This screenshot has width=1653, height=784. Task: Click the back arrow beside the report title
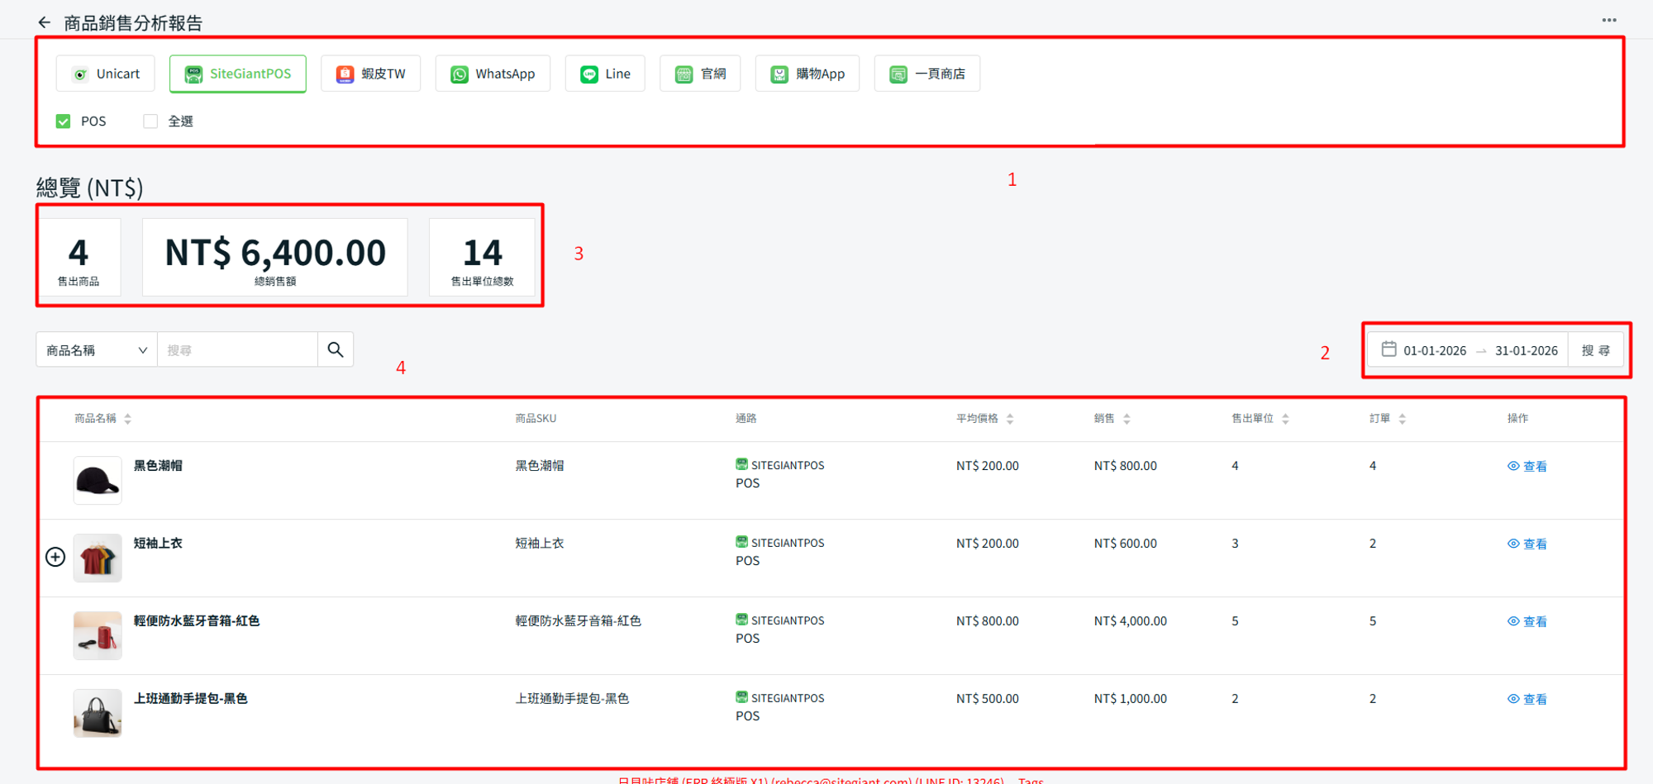coord(45,23)
